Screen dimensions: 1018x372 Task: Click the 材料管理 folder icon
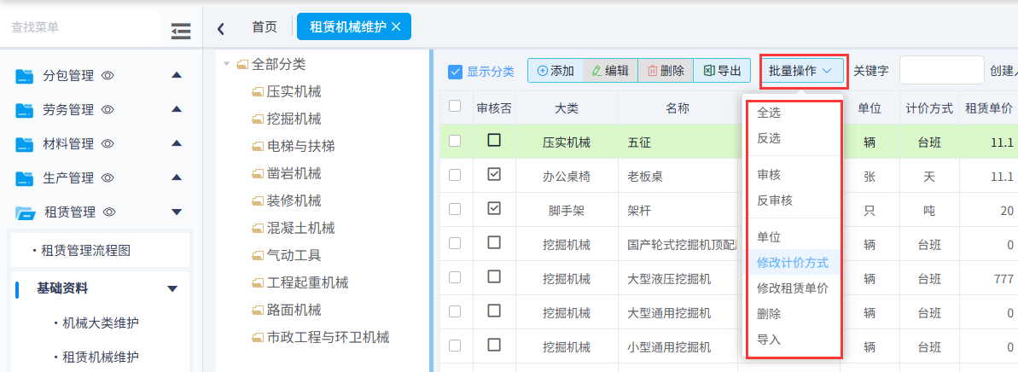pos(25,143)
